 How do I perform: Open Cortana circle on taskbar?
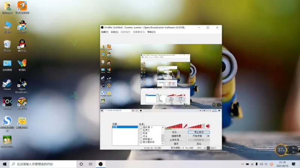pos(81,164)
